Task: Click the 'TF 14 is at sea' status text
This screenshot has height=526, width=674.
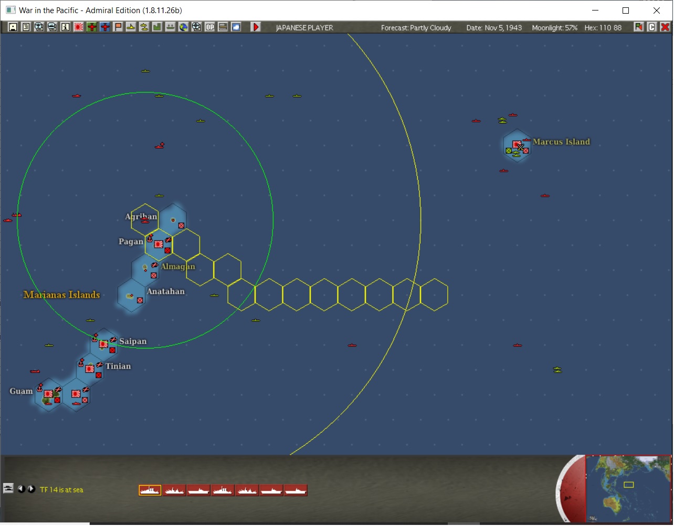Action: coord(61,490)
